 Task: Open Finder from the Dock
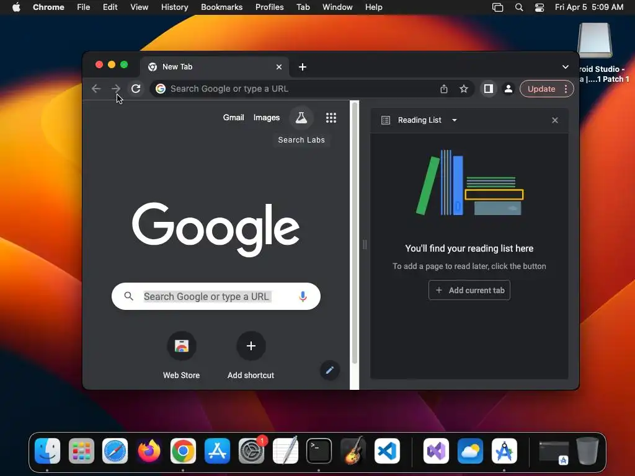[47, 451]
